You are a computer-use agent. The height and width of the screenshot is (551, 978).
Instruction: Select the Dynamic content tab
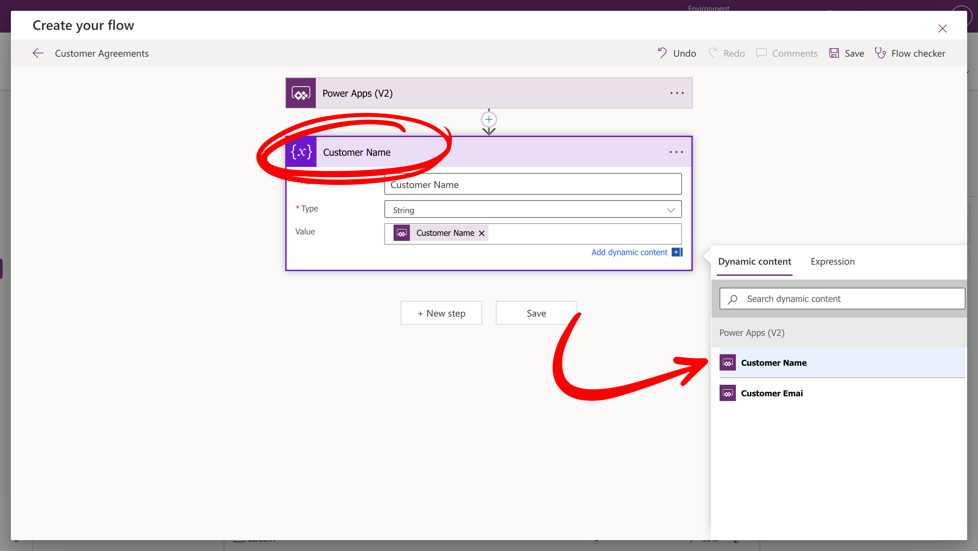754,262
